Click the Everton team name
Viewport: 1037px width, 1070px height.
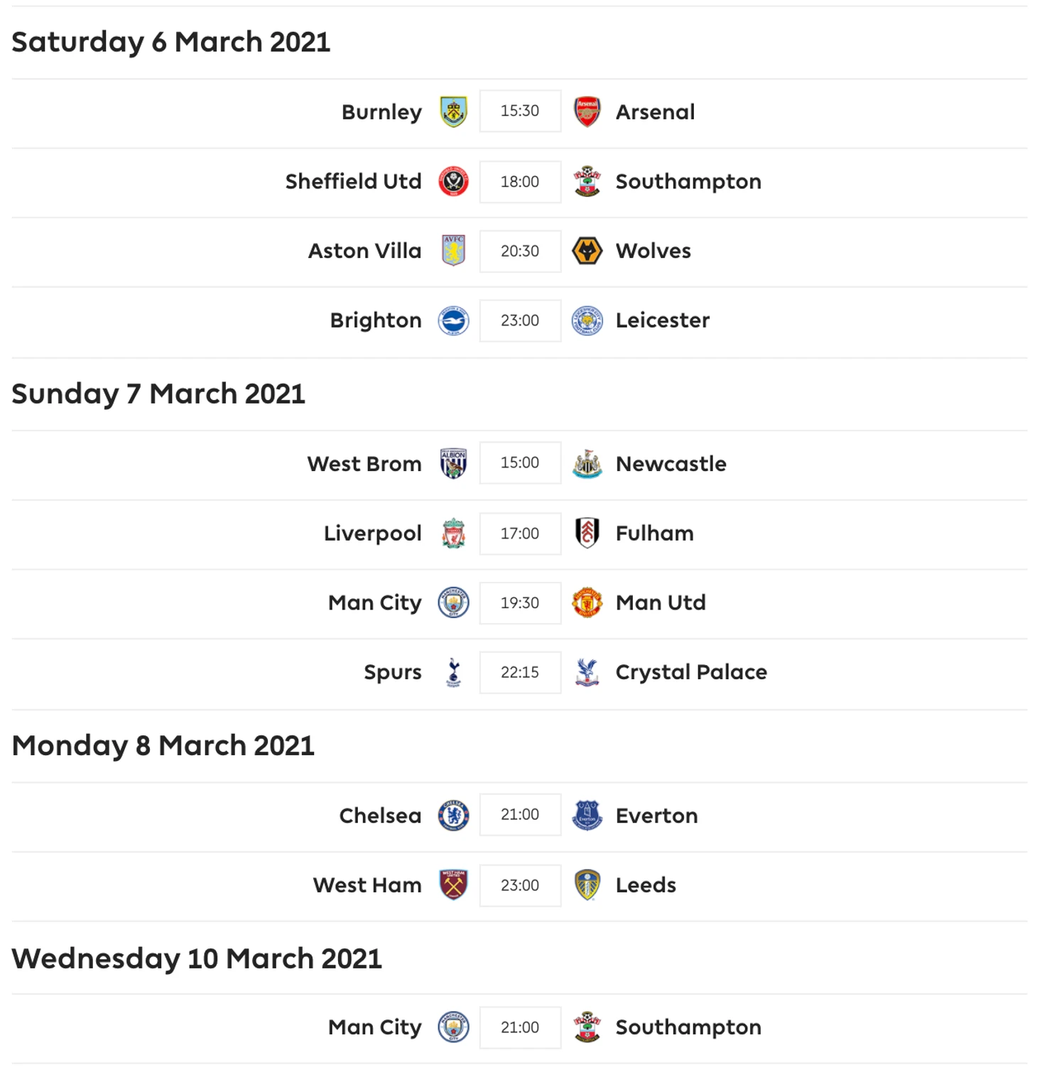(x=656, y=815)
